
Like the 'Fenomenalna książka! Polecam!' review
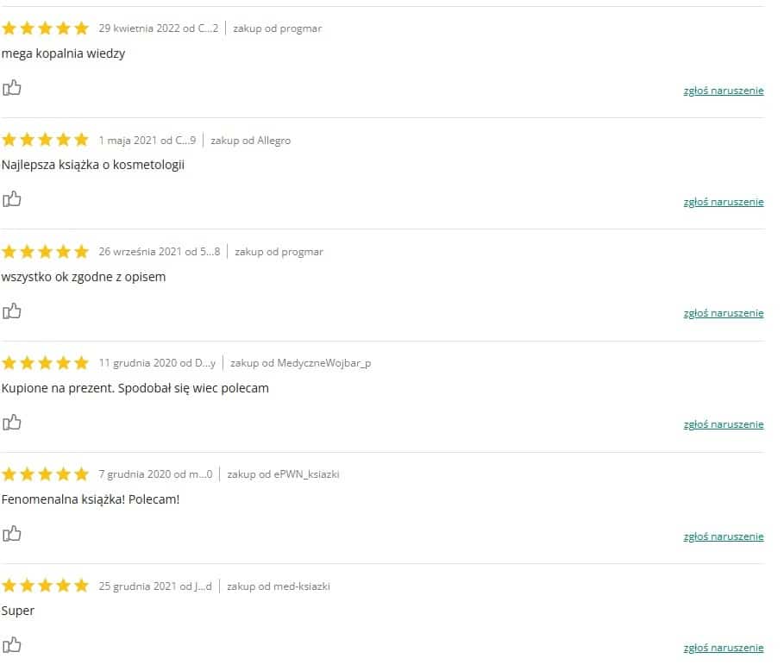coord(12,533)
